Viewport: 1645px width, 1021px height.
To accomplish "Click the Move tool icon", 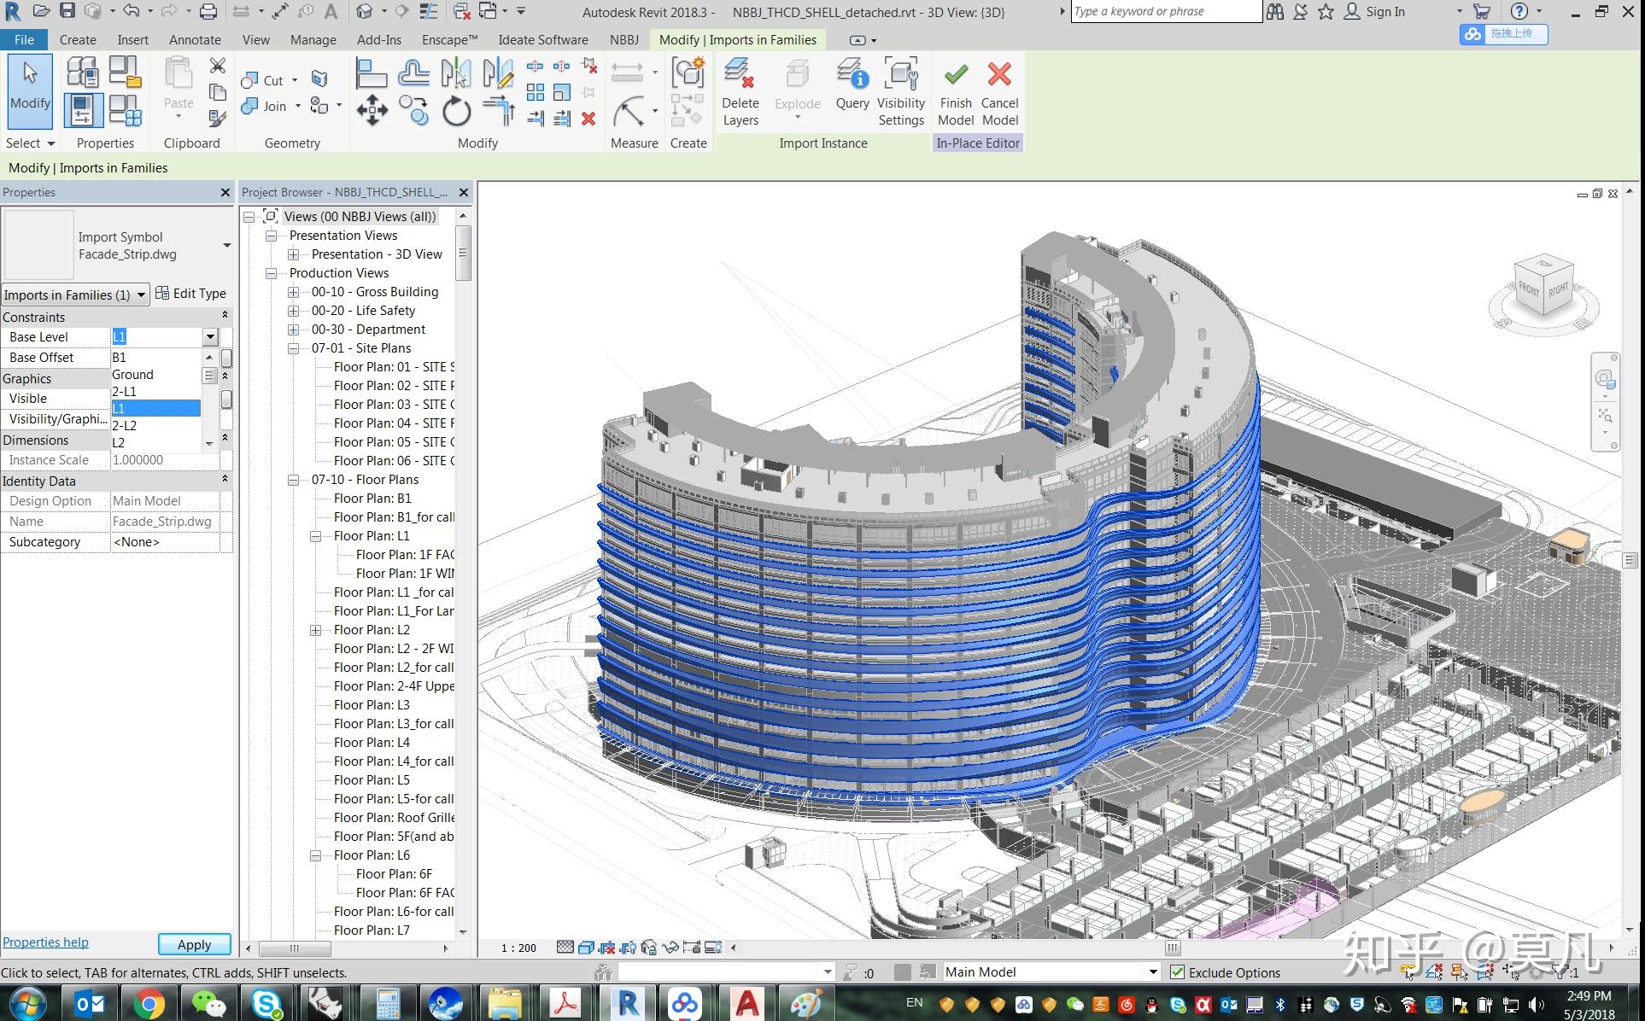I will point(372,111).
